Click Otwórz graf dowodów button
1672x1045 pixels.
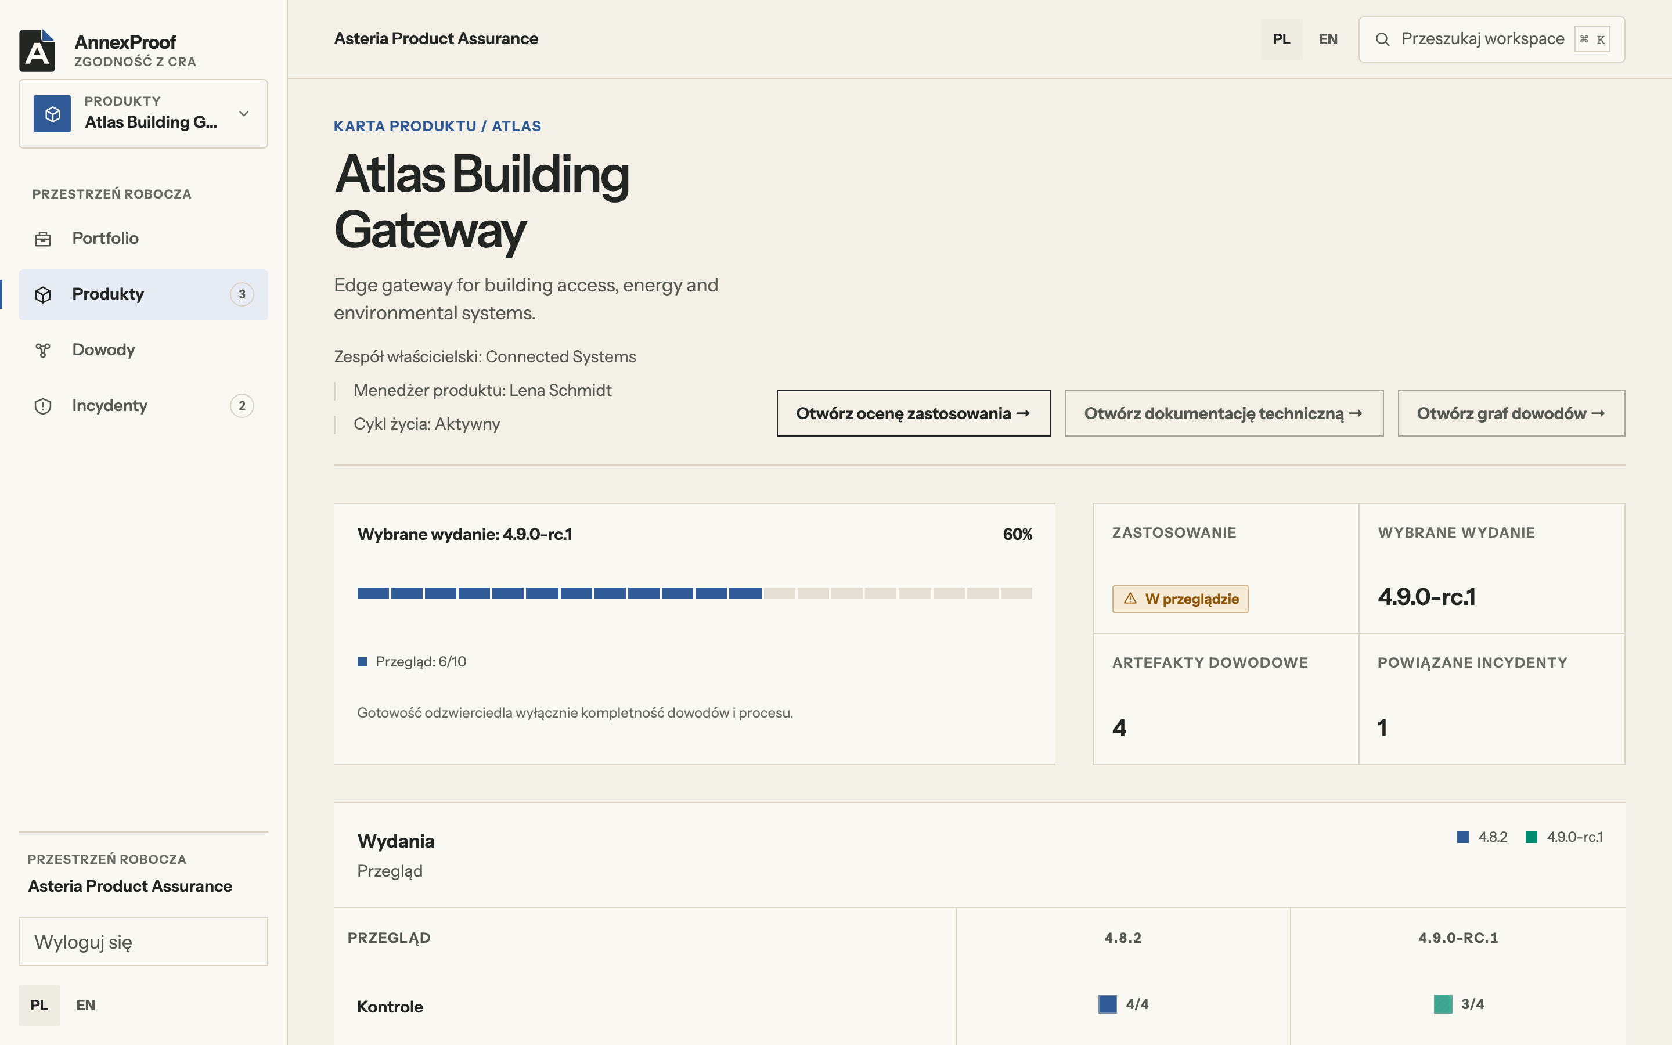click(x=1511, y=413)
